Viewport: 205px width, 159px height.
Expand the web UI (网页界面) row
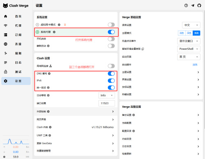pos(76,119)
